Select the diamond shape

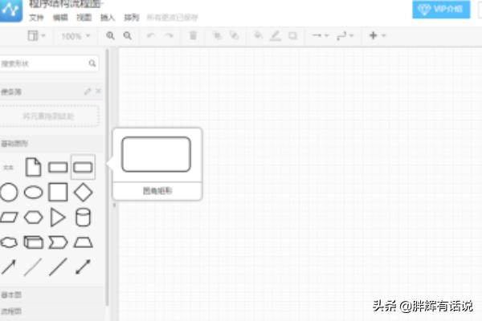pyautogui.click(x=84, y=193)
